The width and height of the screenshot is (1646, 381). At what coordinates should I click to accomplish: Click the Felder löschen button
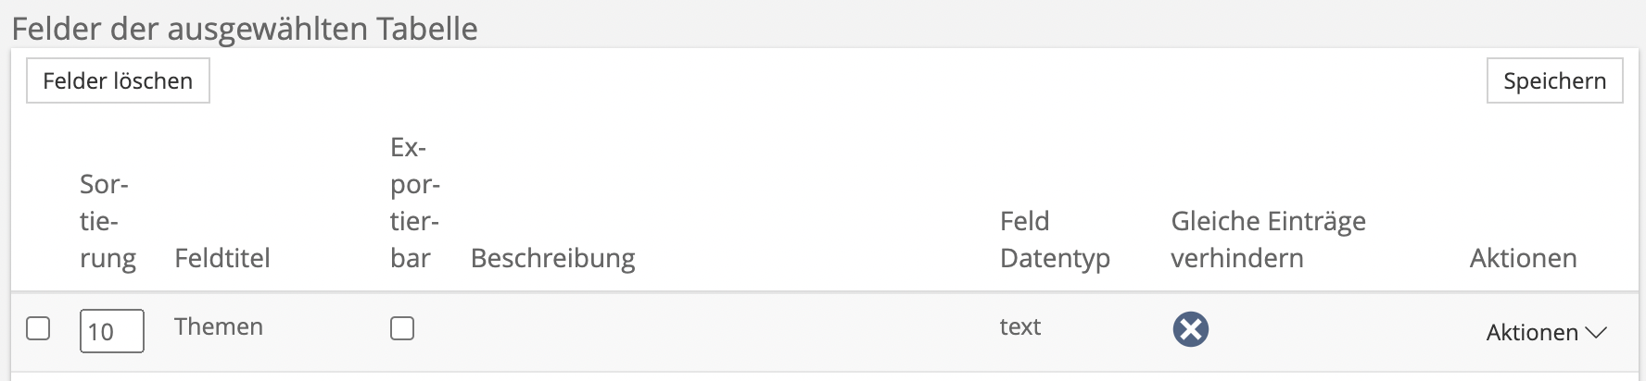click(x=118, y=81)
